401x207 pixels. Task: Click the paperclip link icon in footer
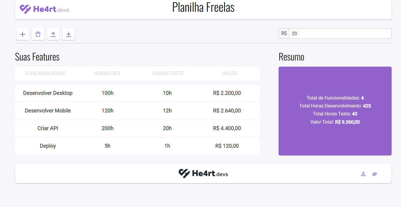tap(375, 174)
